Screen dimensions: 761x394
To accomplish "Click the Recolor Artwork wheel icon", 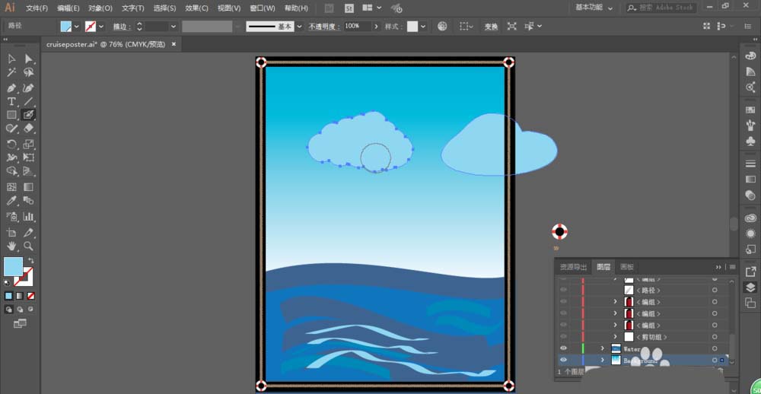I will (442, 26).
